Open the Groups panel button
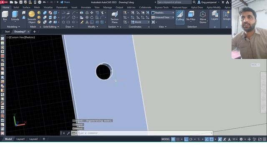The width and height of the screenshot is (267, 150). click(227, 16)
